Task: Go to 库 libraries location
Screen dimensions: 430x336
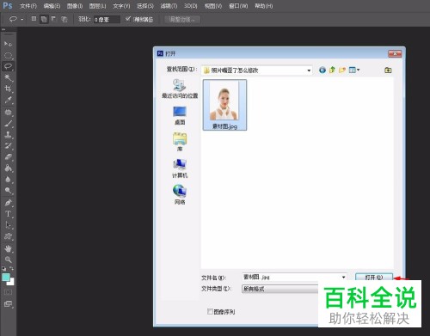Action: pyautogui.click(x=180, y=142)
